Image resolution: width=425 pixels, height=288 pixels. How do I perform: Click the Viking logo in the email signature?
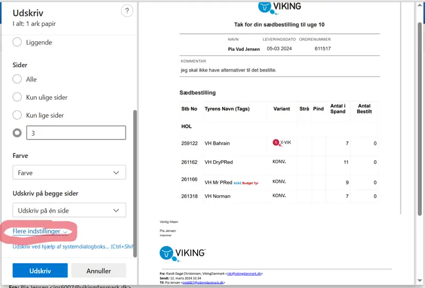182,253
